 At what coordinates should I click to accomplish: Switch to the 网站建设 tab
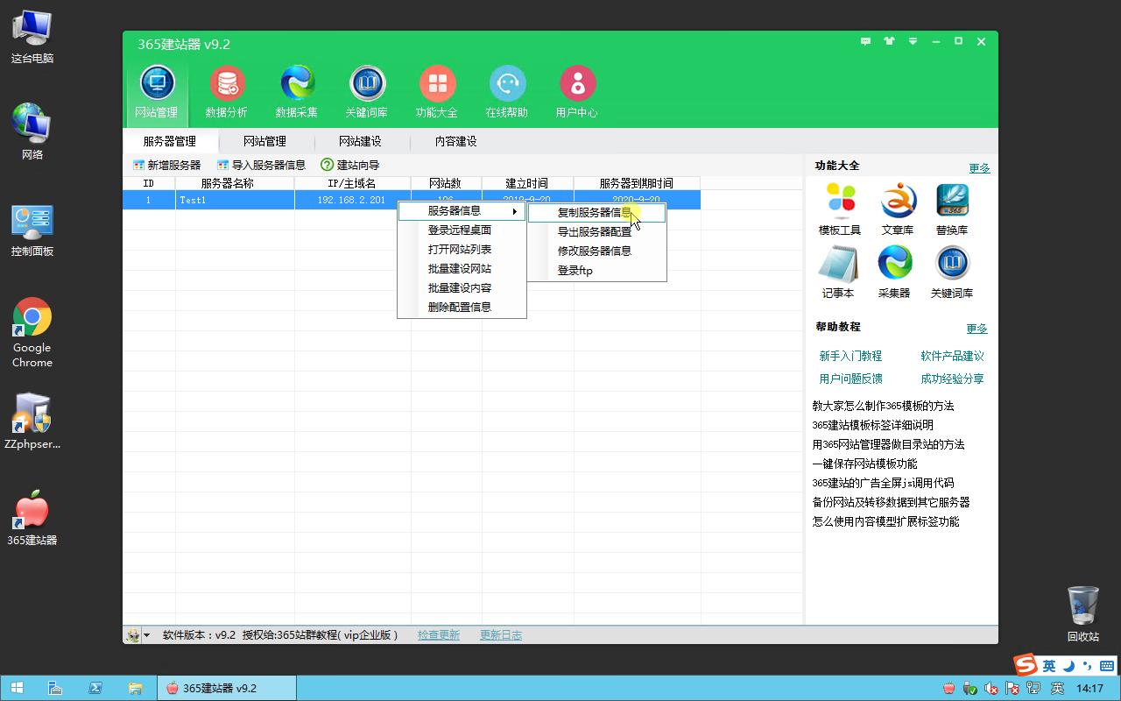point(360,141)
